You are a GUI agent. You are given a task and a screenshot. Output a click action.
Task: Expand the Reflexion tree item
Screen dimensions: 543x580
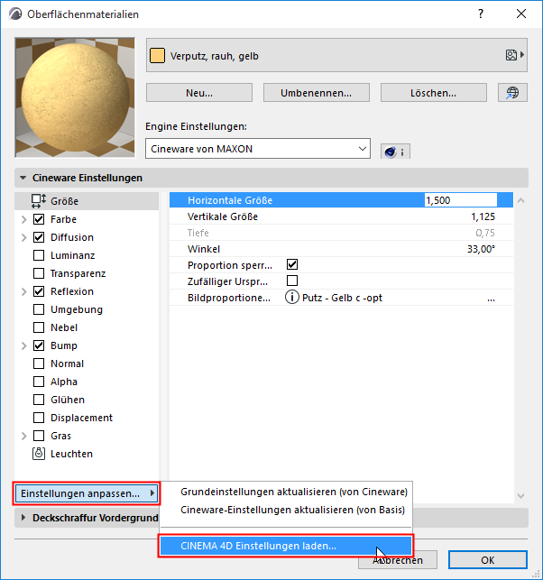click(x=24, y=291)
